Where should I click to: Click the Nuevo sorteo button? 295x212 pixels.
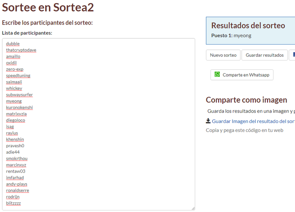(x=223, y=55)
